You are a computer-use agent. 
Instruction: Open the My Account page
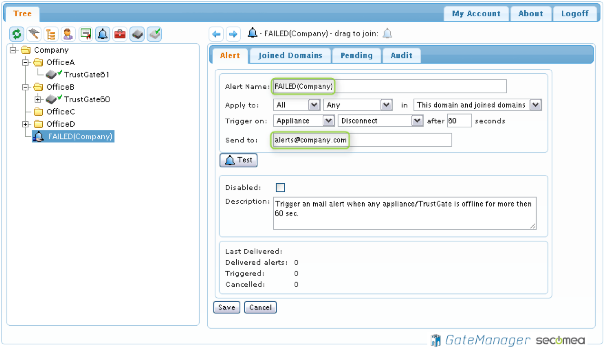[x=476, y=14]
